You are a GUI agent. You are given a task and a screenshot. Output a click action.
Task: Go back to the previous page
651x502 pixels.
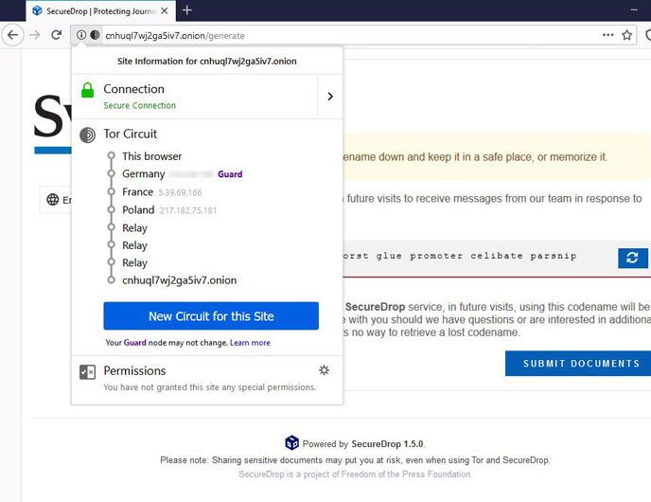12,35
